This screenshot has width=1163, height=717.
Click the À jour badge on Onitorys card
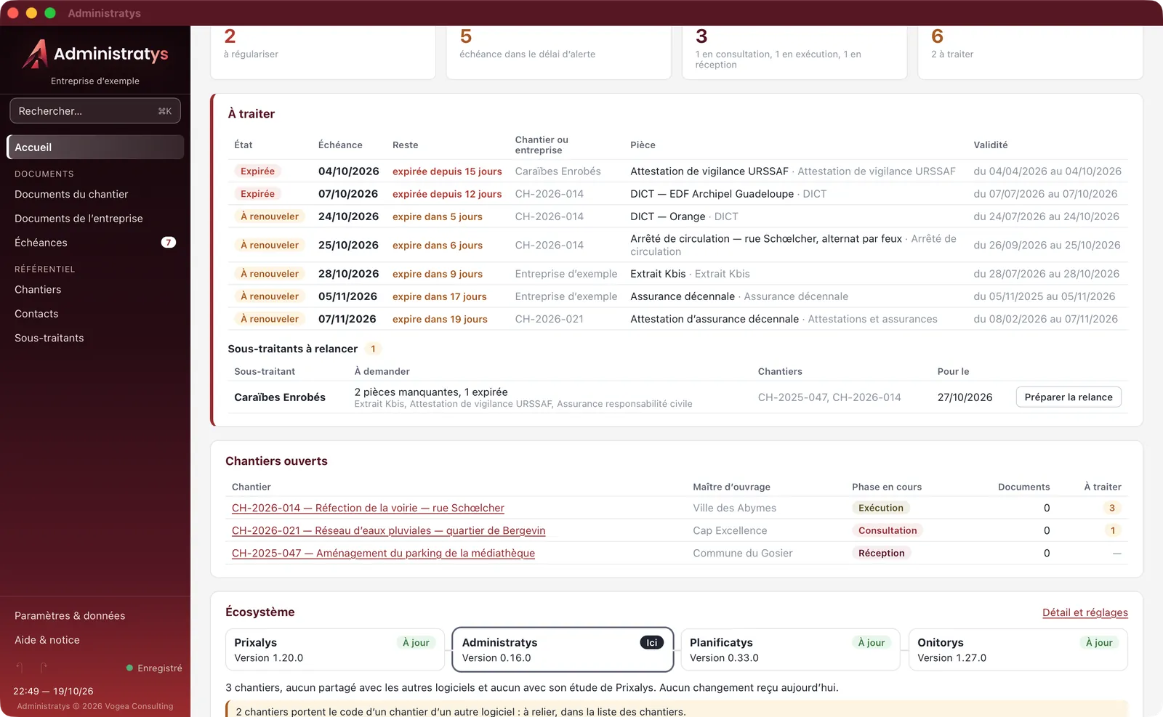1099,642
